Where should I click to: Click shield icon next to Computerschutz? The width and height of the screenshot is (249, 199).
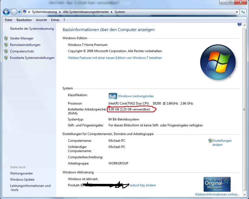click(6, 51)
